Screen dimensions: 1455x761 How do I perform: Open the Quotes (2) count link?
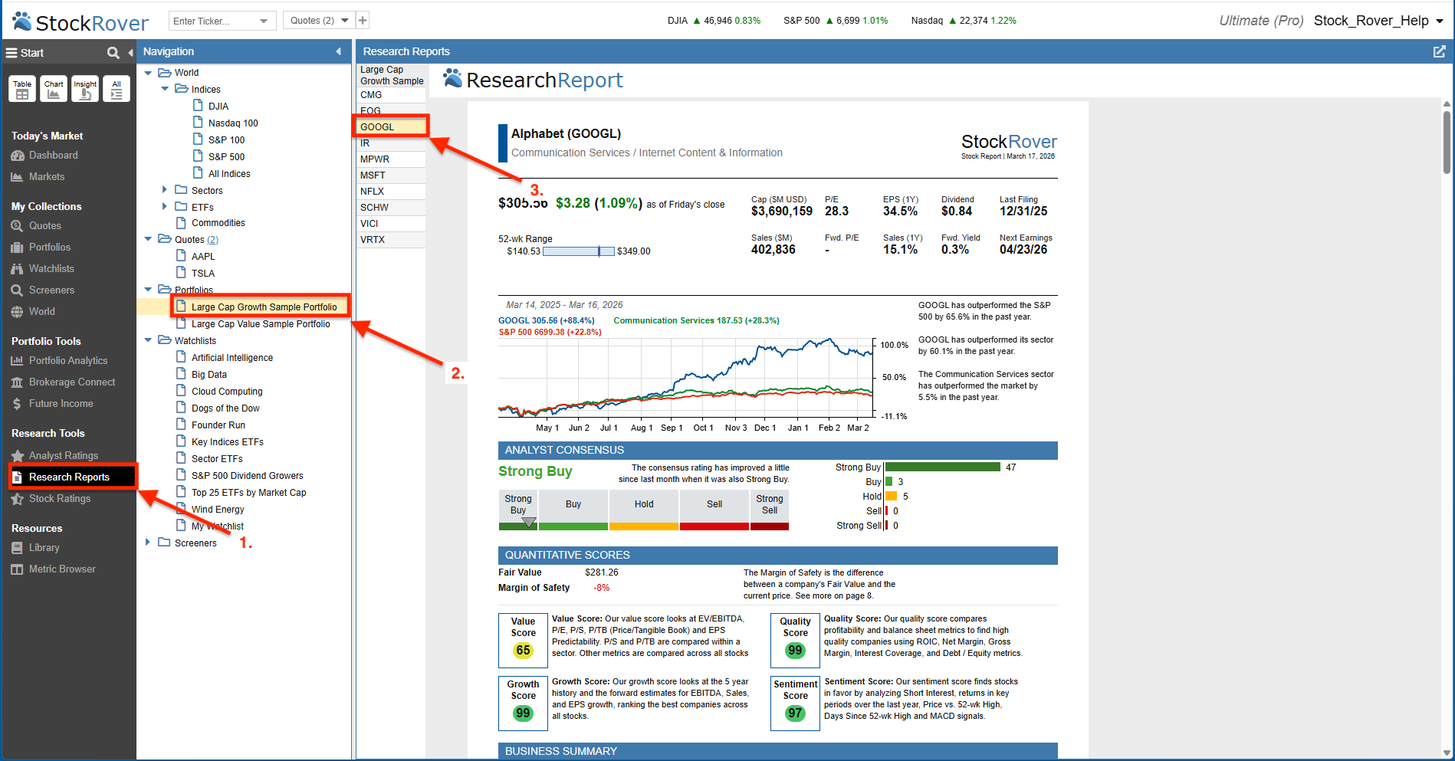(212, 240)
